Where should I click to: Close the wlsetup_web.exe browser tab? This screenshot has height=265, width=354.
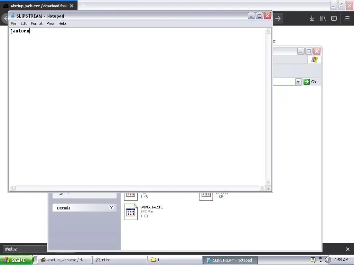click(x=72, y=6)
